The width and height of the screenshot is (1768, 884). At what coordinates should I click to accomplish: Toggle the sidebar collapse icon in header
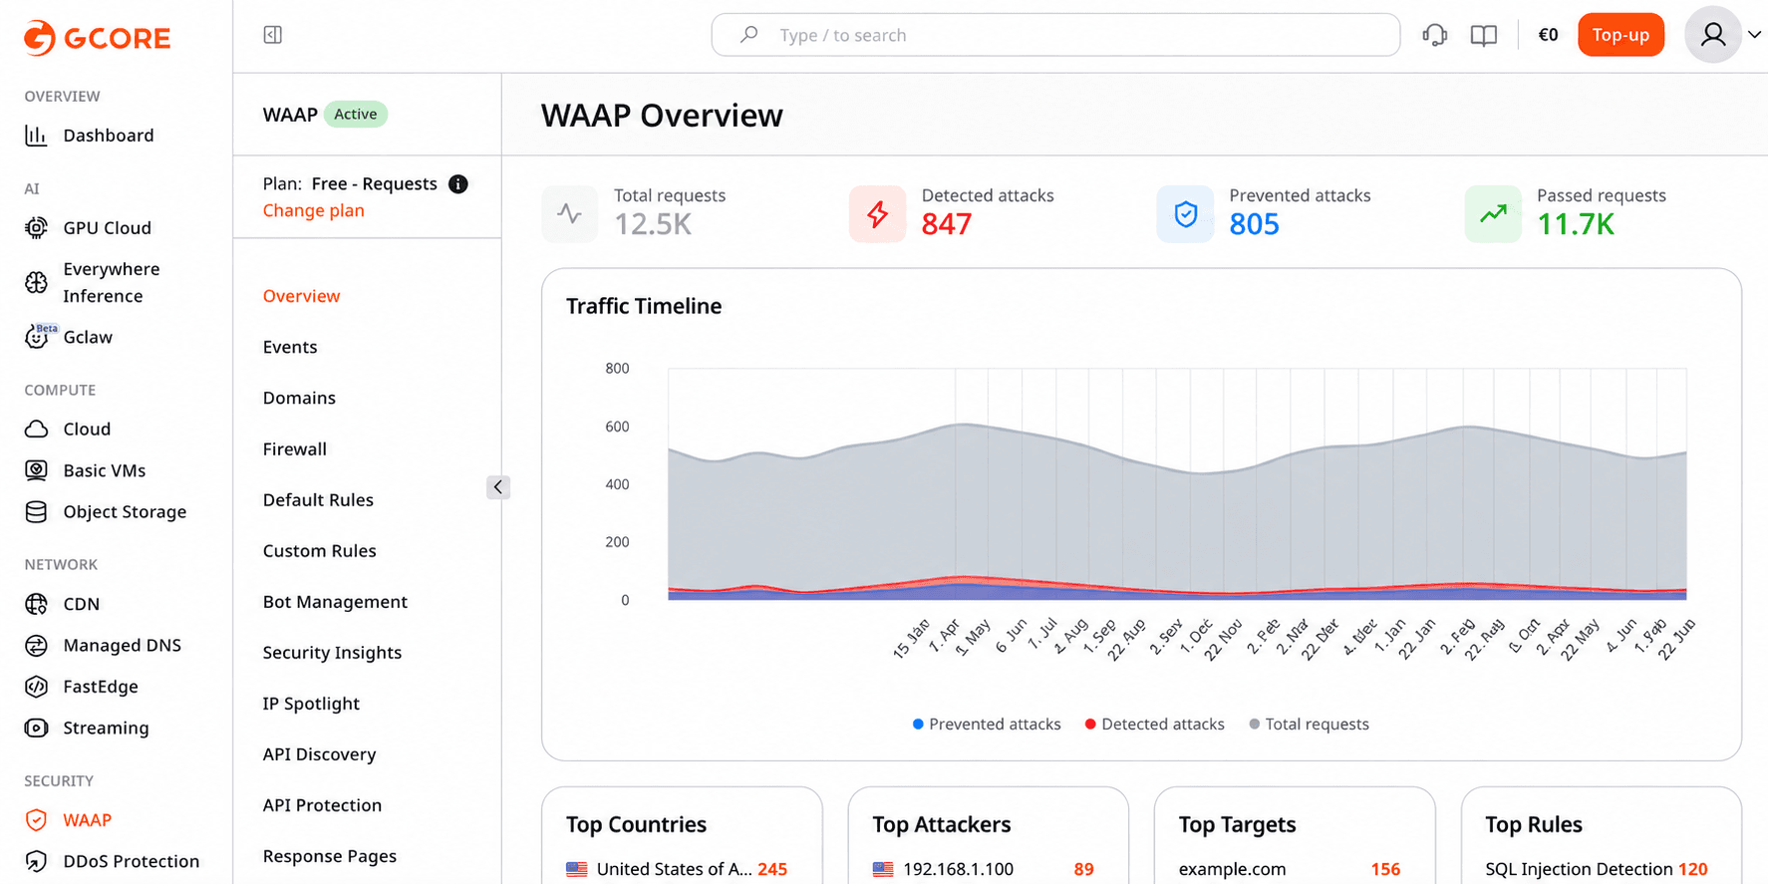[272, 35]
